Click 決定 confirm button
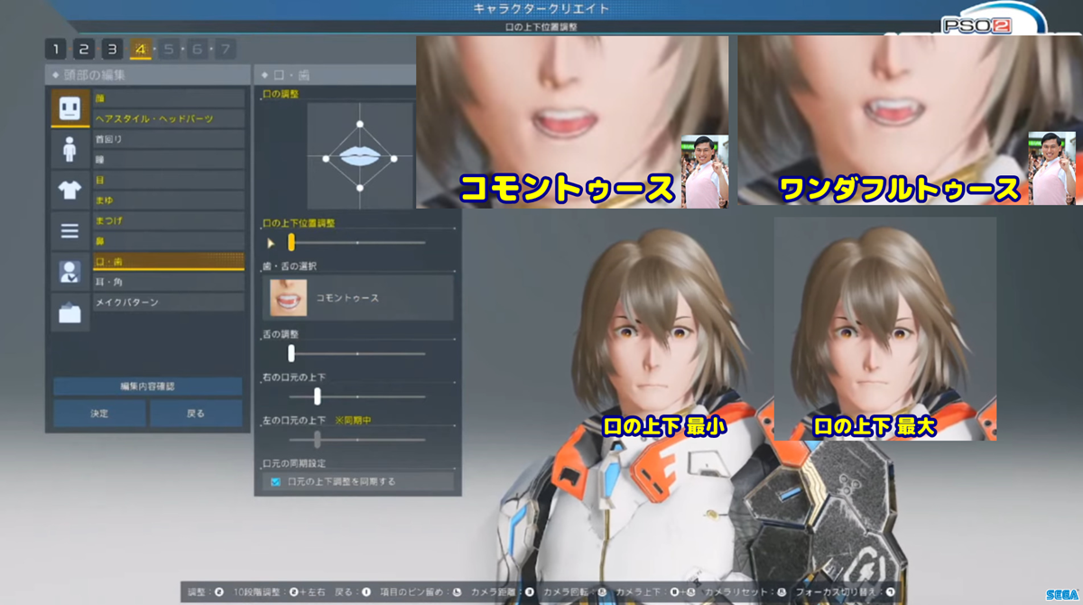 tap(99, 414)
